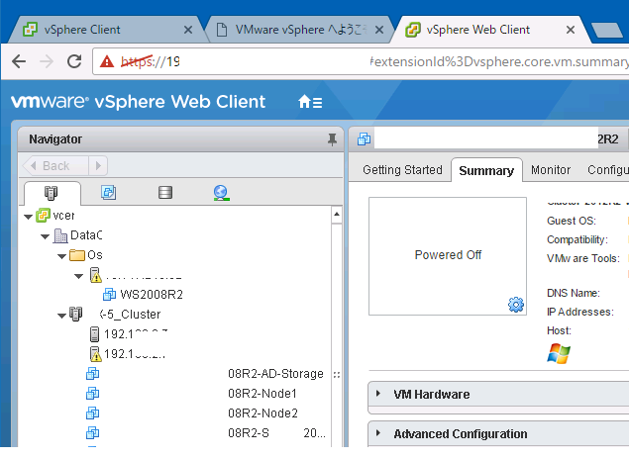Click the 'Guest OS:' label

point(572,221)
